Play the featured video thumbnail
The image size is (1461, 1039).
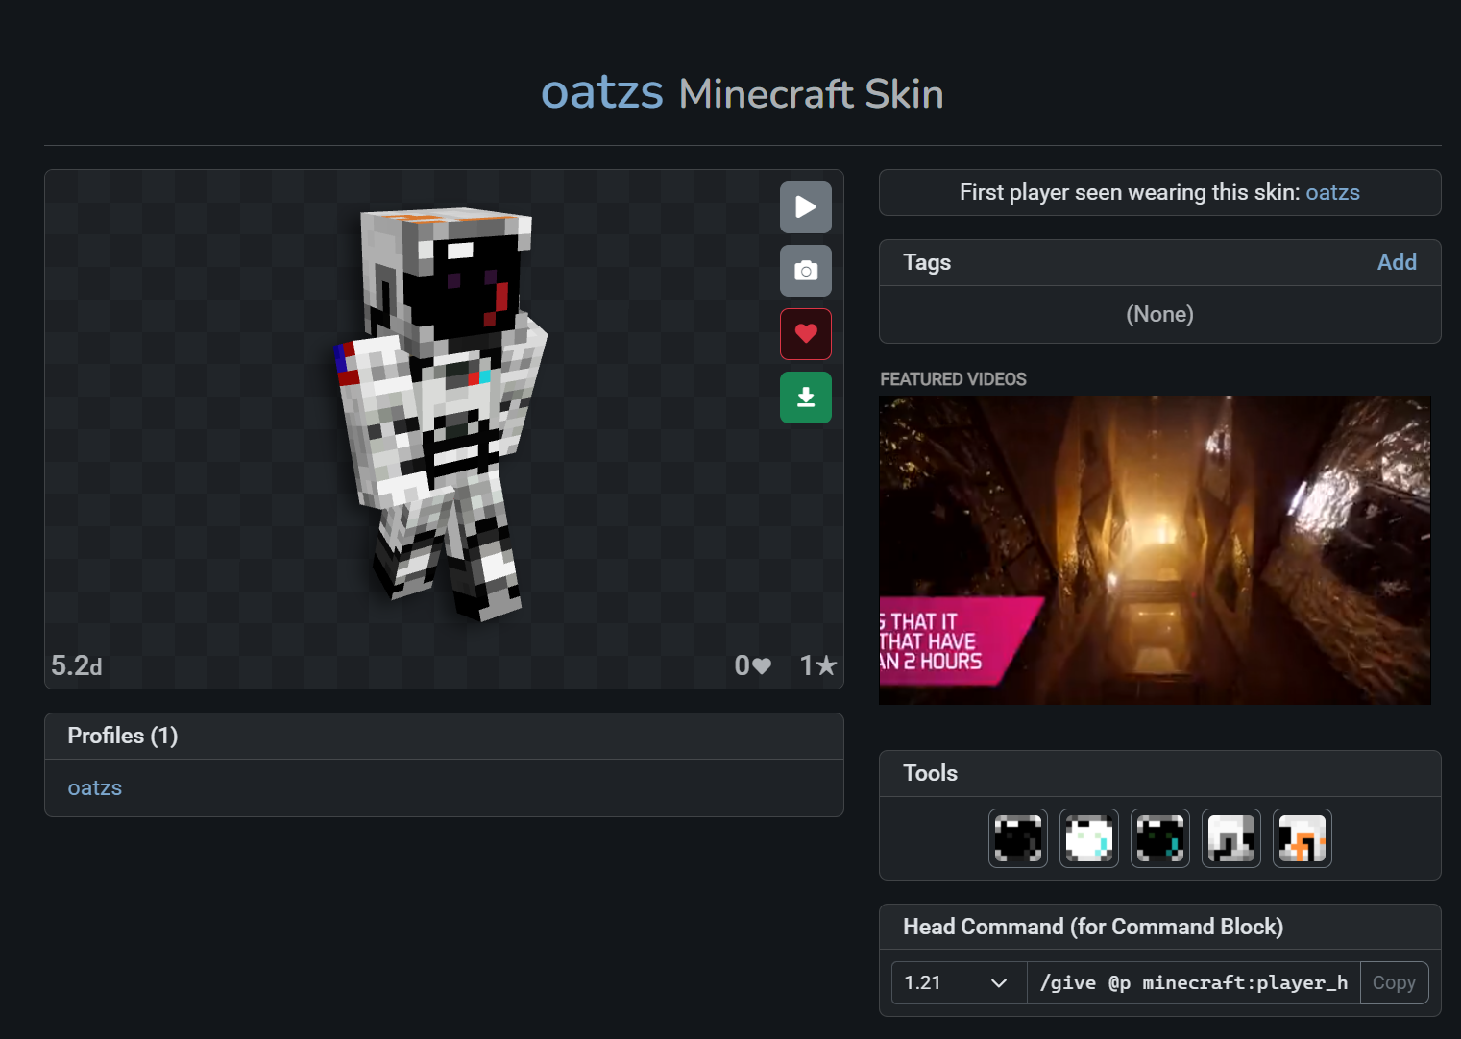pos(1155,549)
